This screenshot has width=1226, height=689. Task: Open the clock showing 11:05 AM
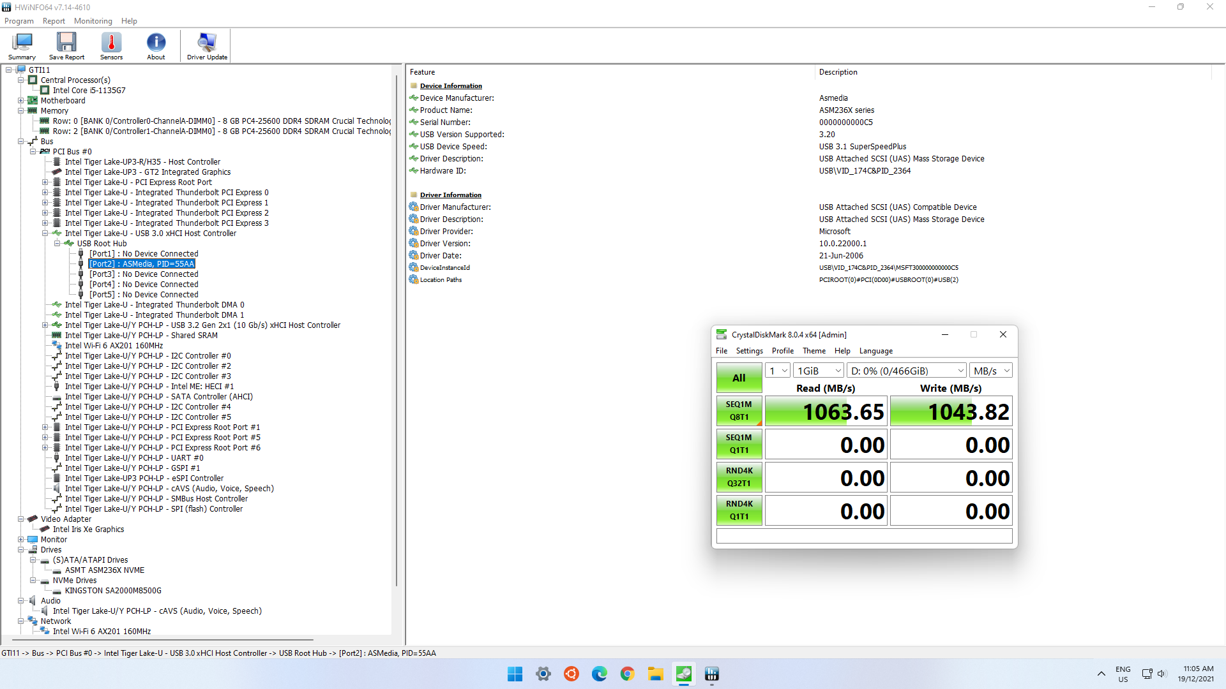click(x=1197, y=674)
